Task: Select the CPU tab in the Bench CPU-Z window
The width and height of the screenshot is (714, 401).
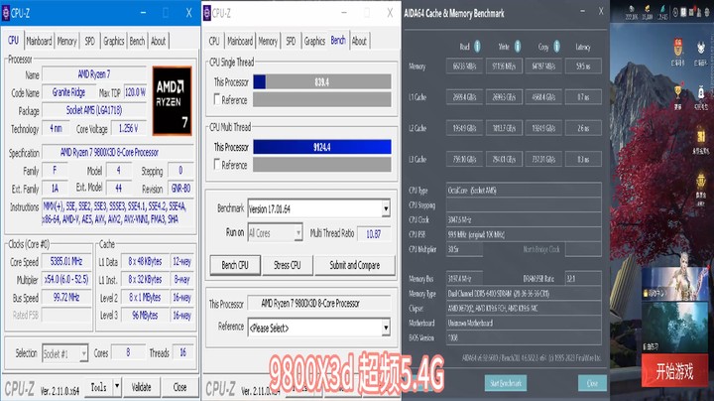Action: coord(214,41)
